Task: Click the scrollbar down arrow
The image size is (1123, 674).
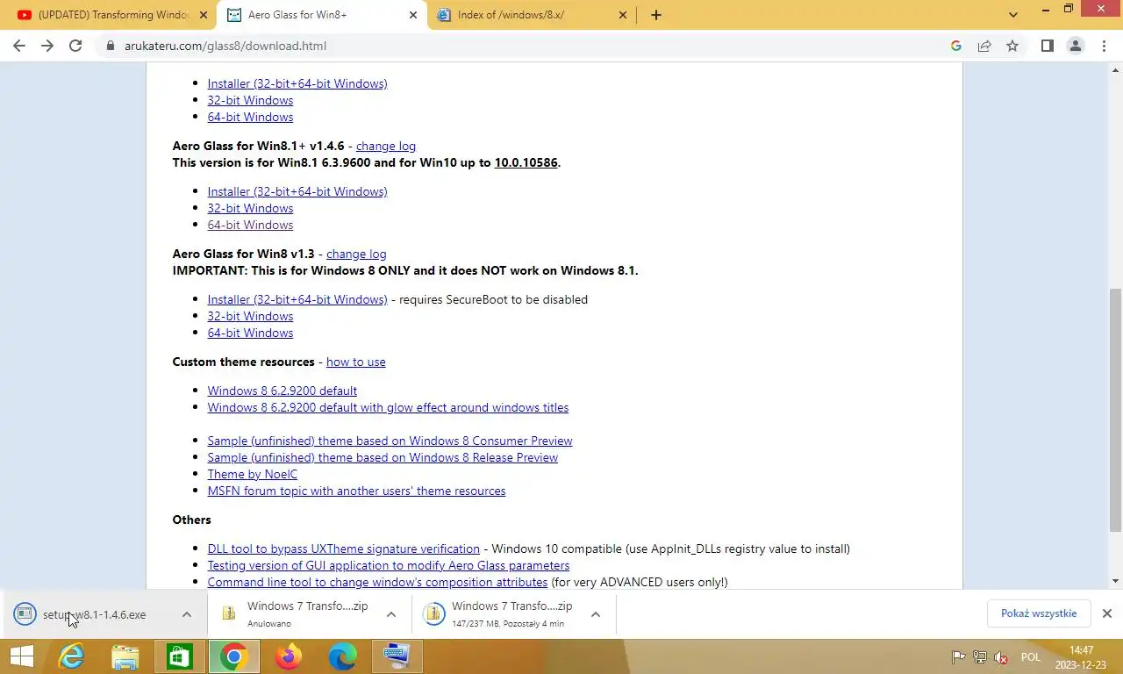Action: click(1115, 581)
